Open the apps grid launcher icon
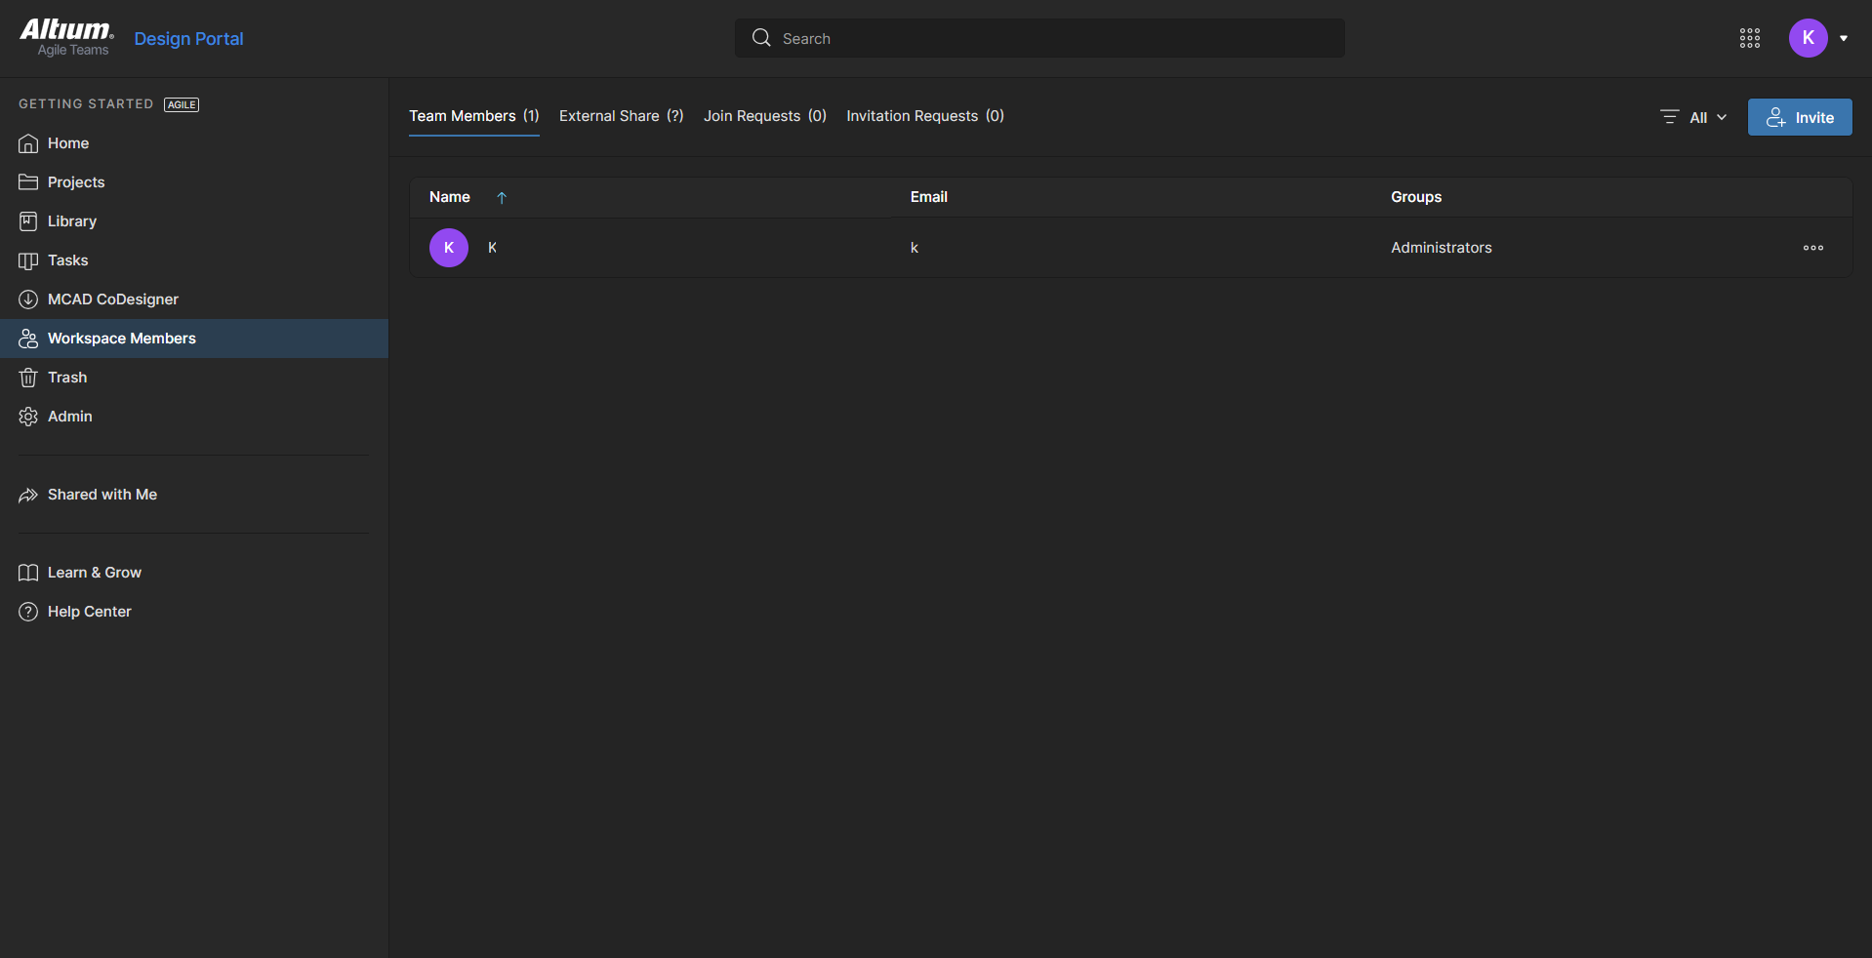The height and width of the screenshot is (958, 1872). pyautogui.click(x=1750, y=38)
